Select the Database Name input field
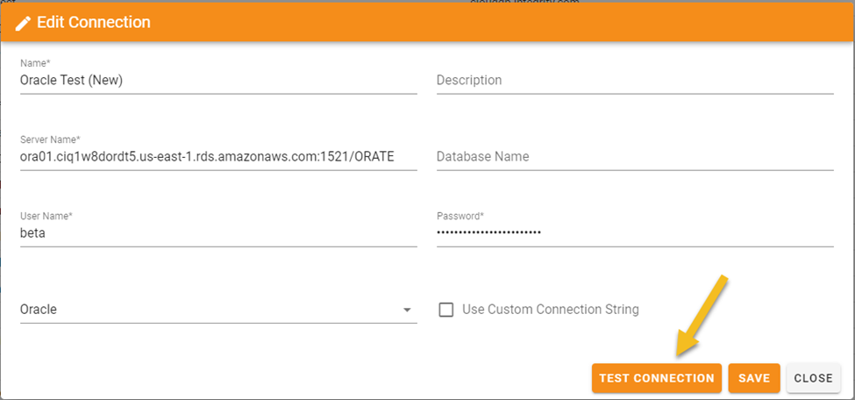This screenshot has width=855, height=400. tap(634, 157)
